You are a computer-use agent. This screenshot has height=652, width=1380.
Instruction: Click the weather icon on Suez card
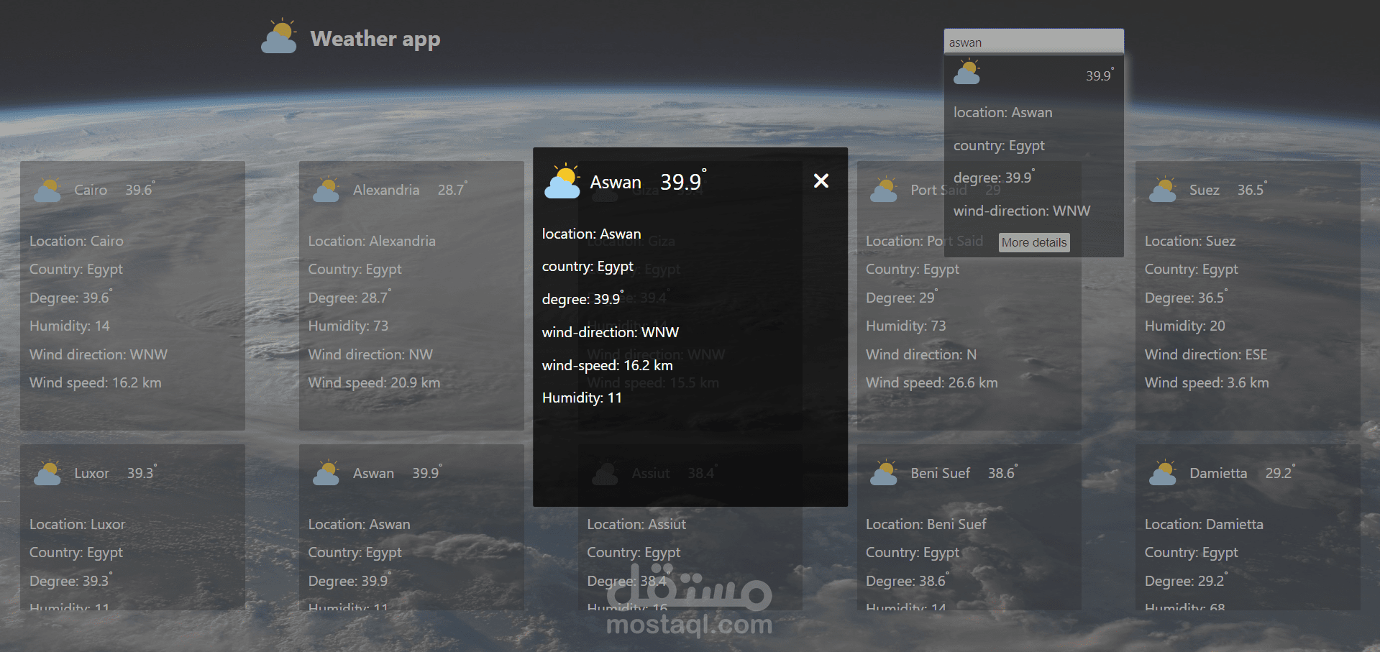point(1163,189)
